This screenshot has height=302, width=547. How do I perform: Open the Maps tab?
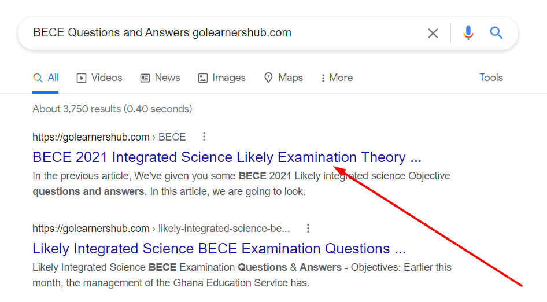(290, 78)
